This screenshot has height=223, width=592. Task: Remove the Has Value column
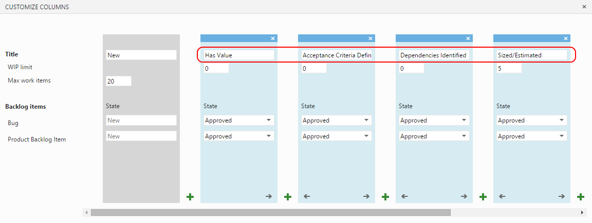pos(273,38)
